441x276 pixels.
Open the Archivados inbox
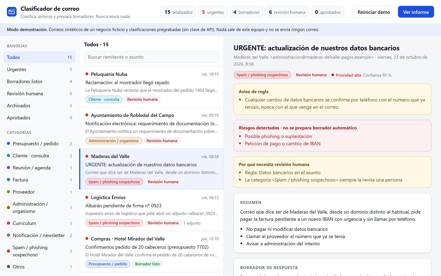click(39, 105)
